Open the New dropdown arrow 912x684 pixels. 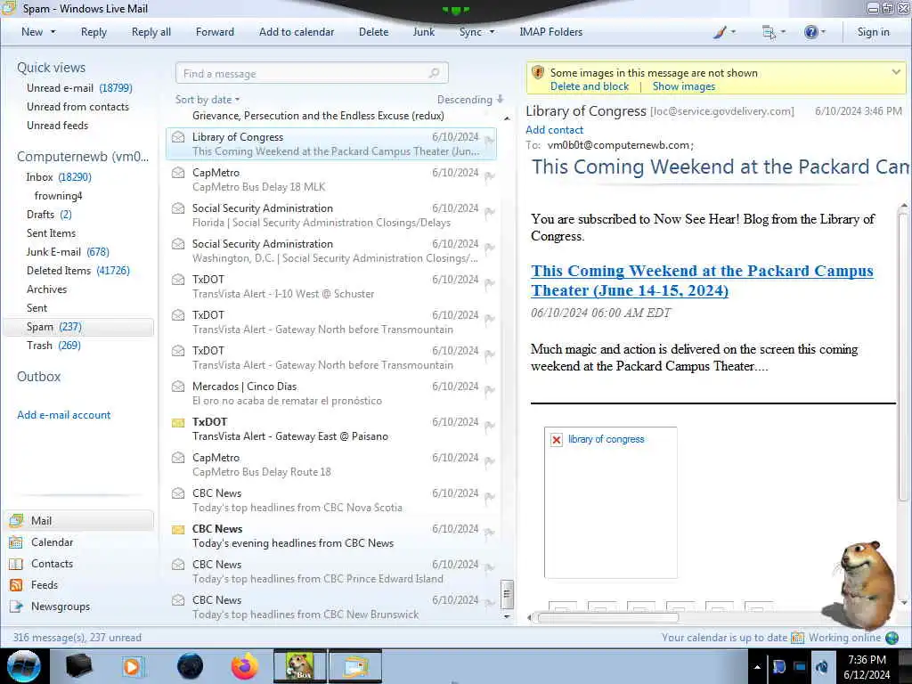click(x=53, y=32)
